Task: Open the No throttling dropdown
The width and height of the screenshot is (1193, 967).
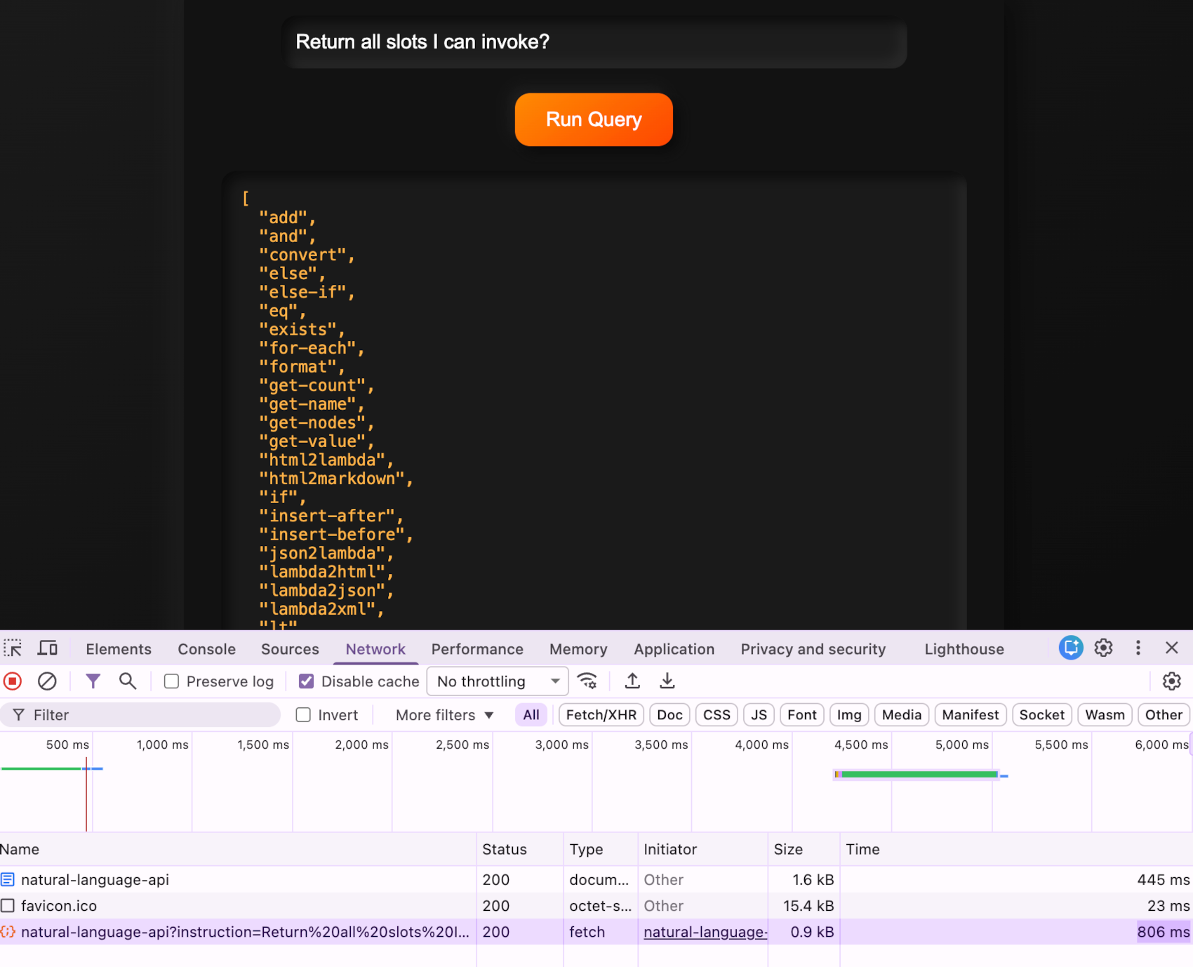Action: pyautogui.click(x=497, y=681)
